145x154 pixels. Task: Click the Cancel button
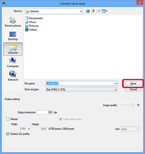tap(133, 90)
